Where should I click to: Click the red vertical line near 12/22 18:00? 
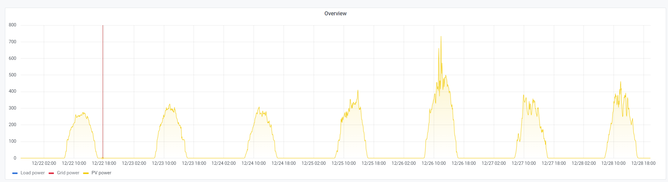pos(103,91)
